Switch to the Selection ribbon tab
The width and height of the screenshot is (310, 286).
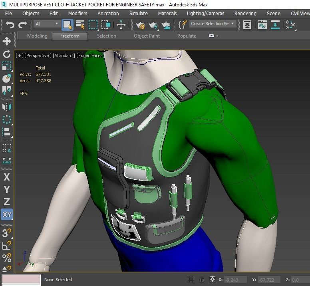(x=107, y=36)
